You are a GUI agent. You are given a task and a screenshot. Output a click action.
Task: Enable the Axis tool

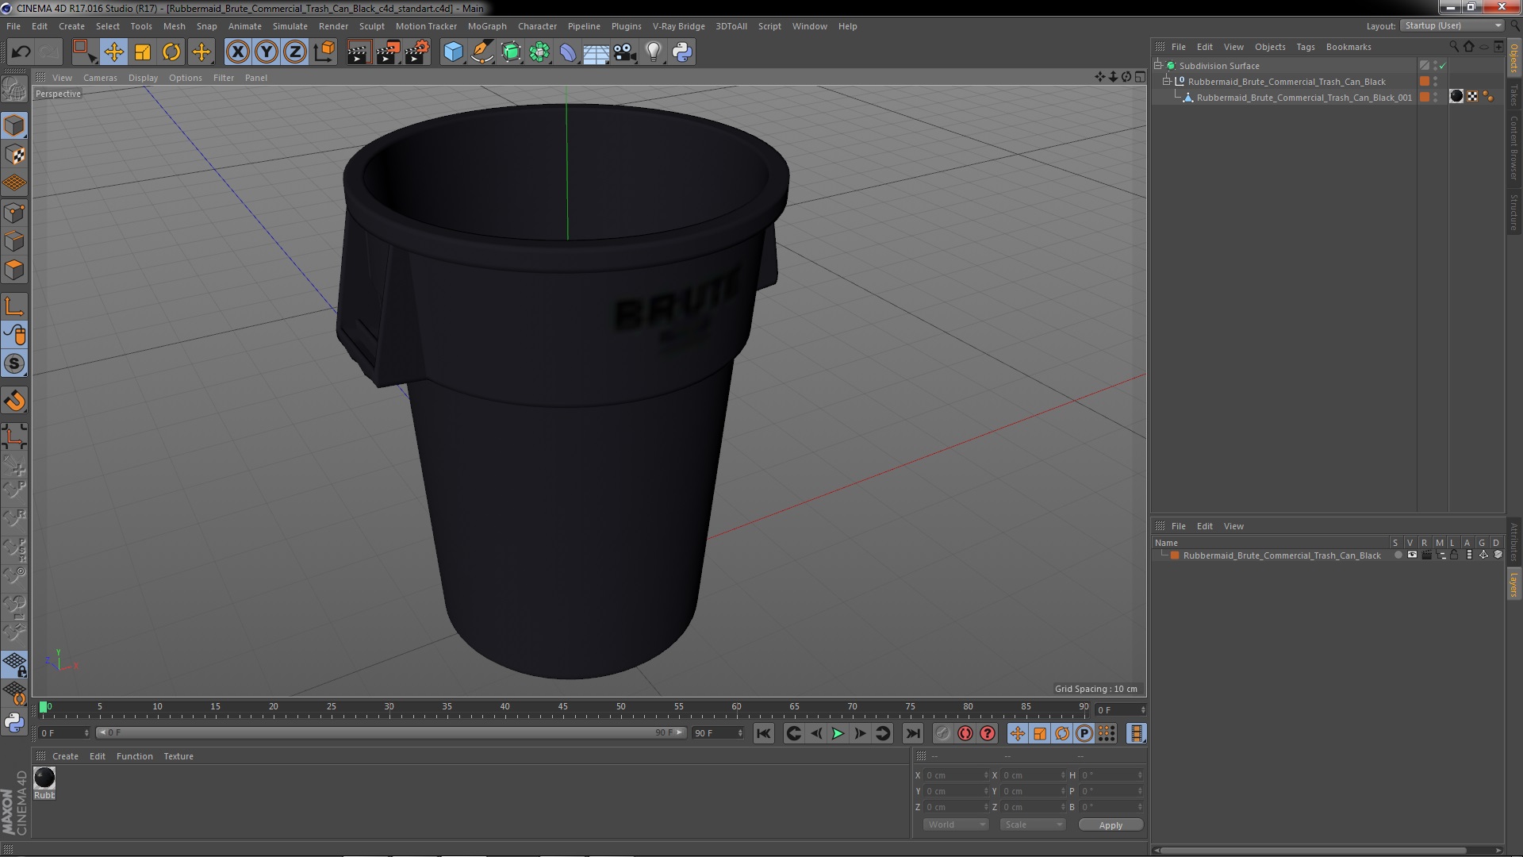14,306
